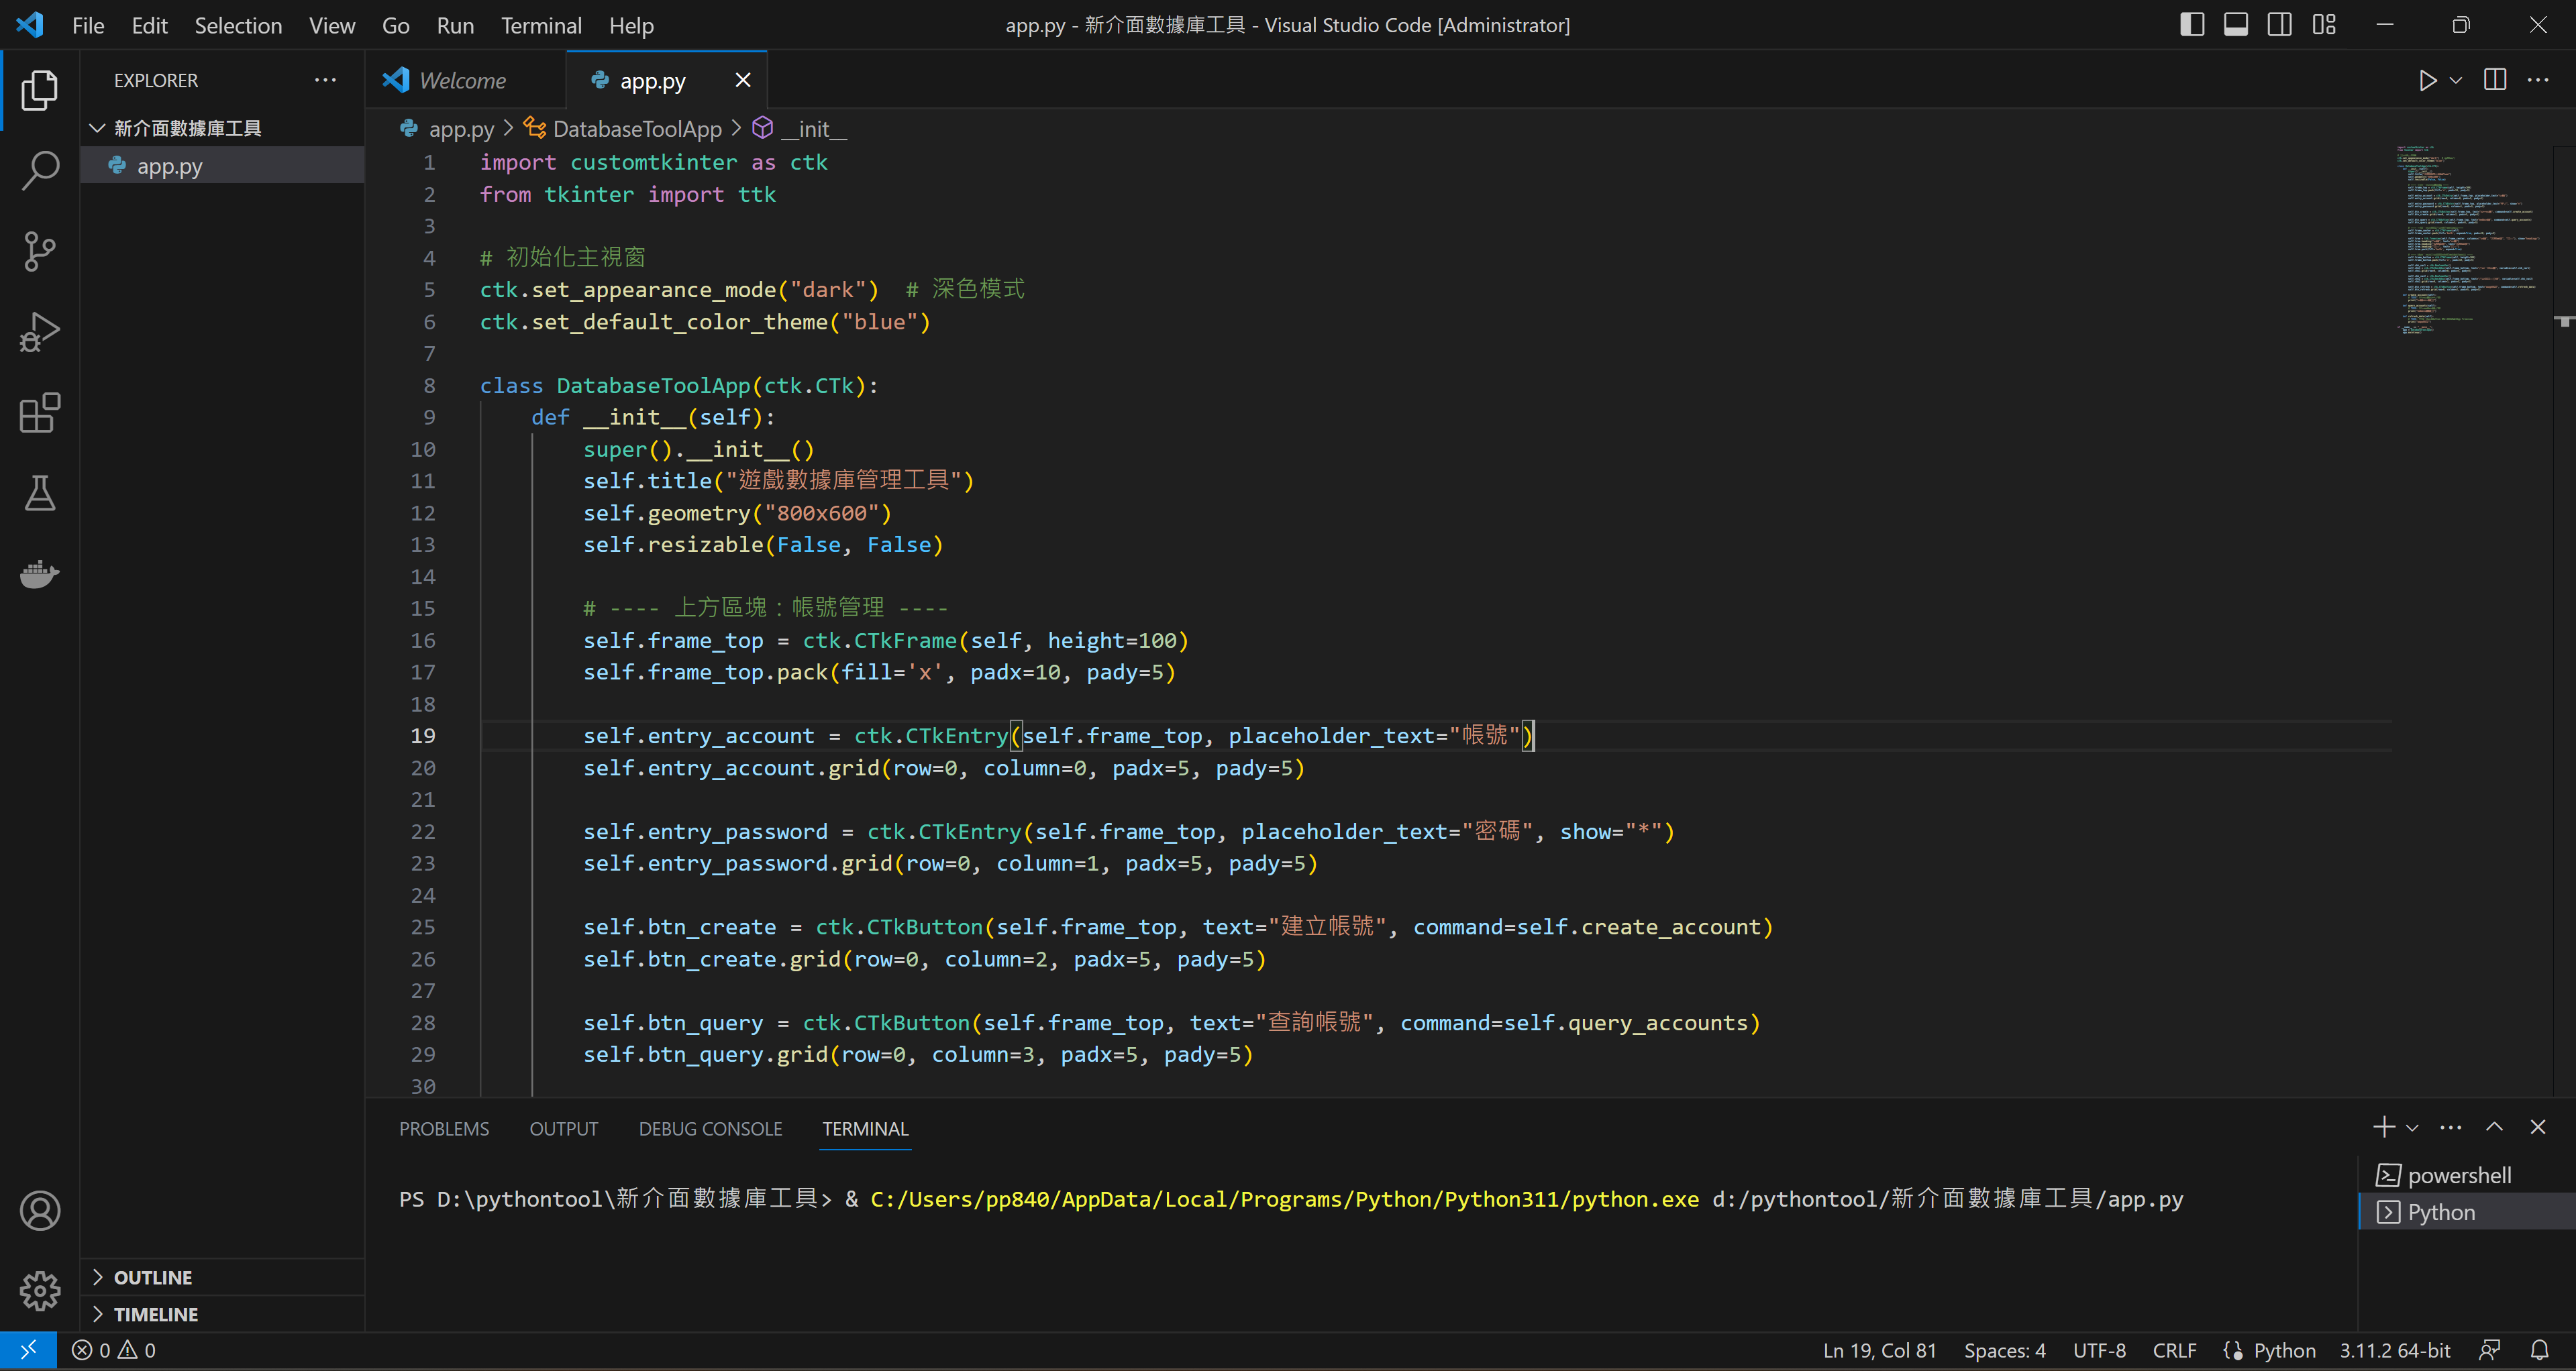
Task: Open Explorer Views and More Actions
Action: [x=325, y=80]
